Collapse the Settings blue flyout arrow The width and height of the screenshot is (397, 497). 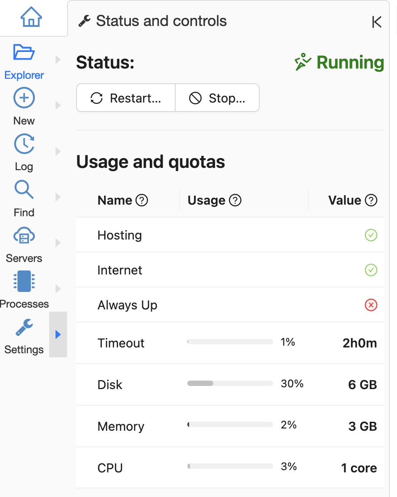tap(58, 334)
